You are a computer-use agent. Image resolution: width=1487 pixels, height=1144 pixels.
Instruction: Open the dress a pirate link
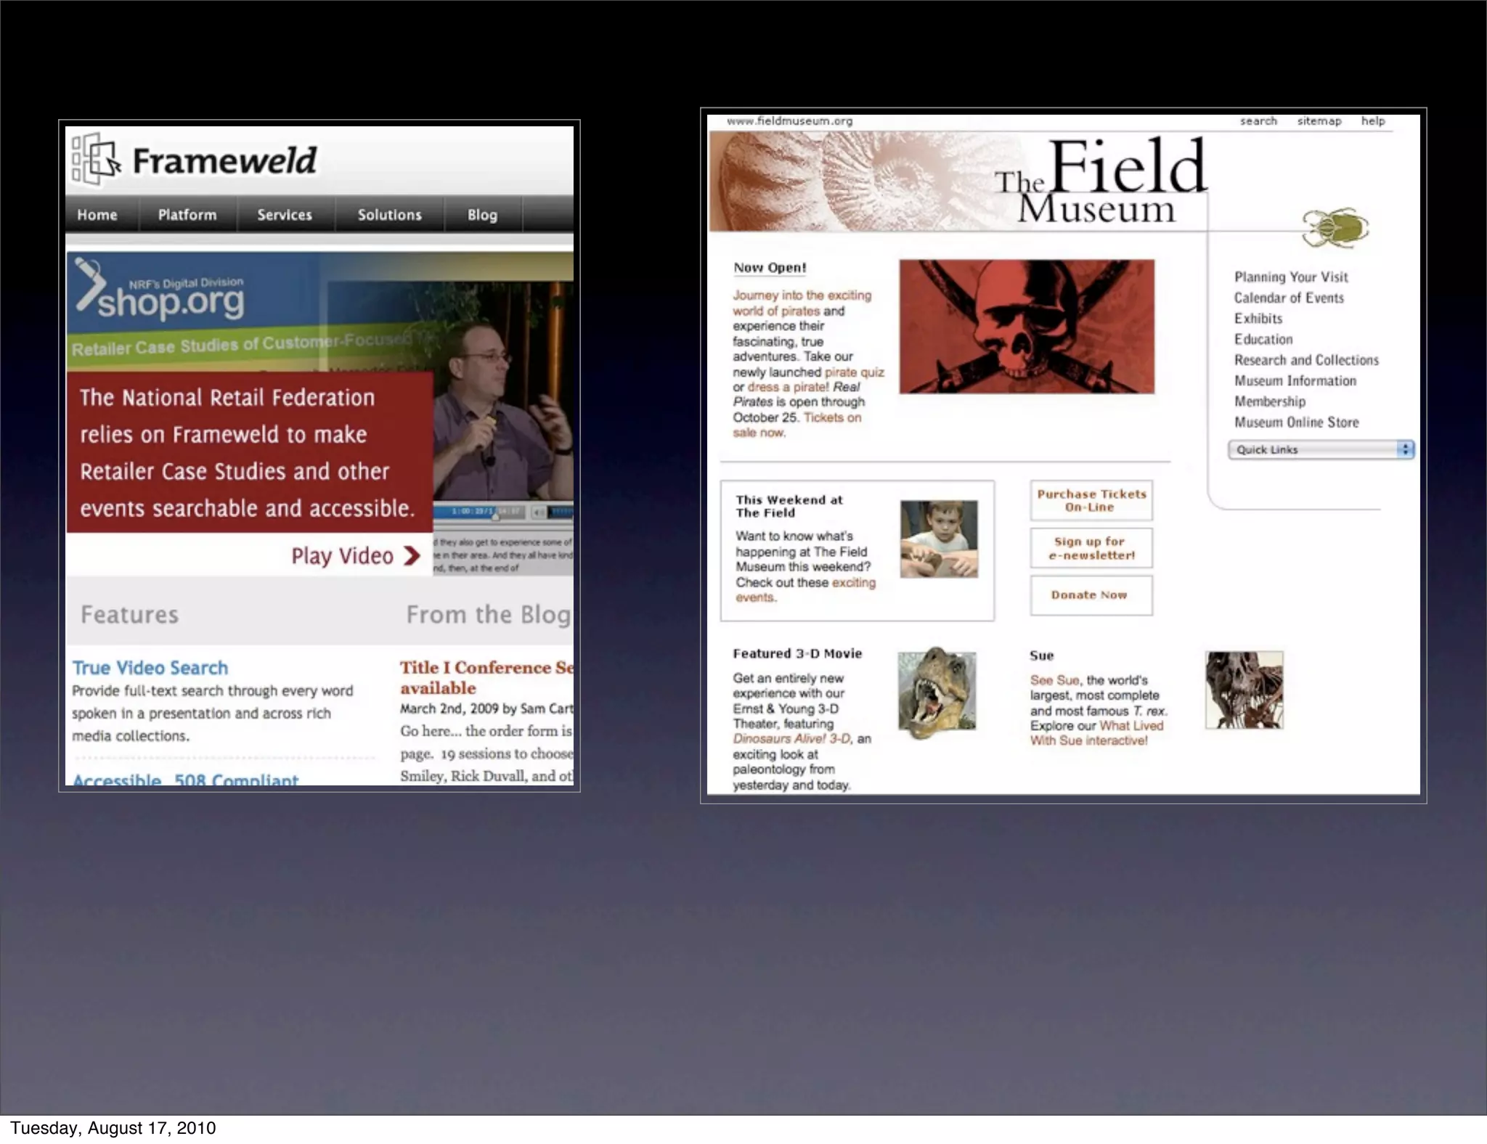pyautogui.click(x=788, y=388)
